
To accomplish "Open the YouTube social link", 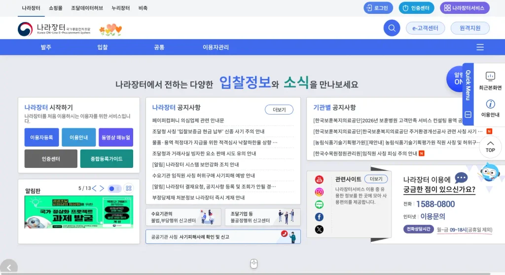I will (319, 180).
